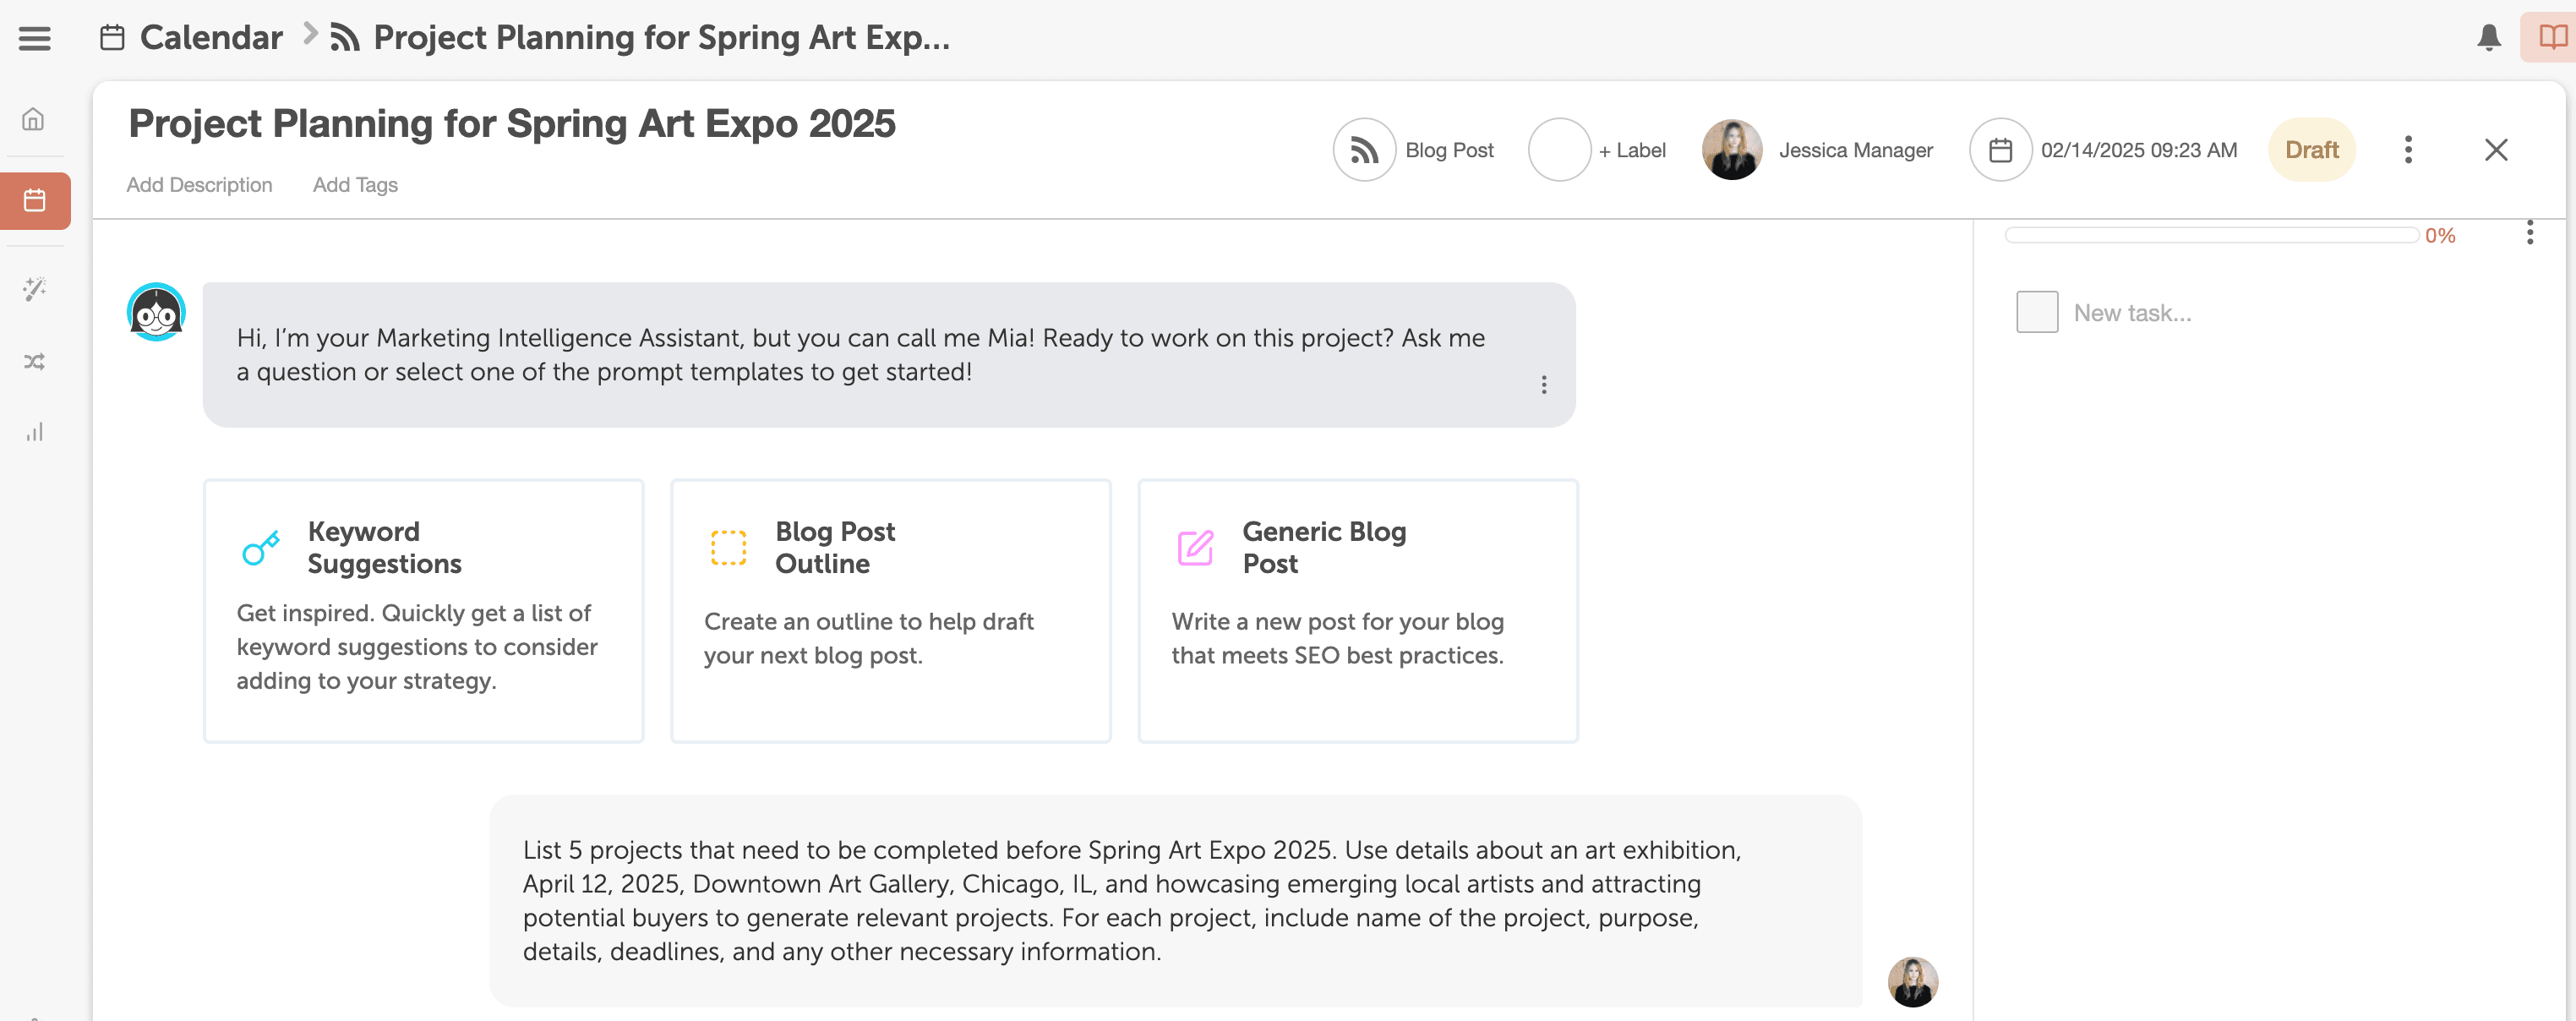Open the Calendar navigation icon
Image resolution: width=2576 pixels, height=1021 pixels.
(x=40, y=200)
